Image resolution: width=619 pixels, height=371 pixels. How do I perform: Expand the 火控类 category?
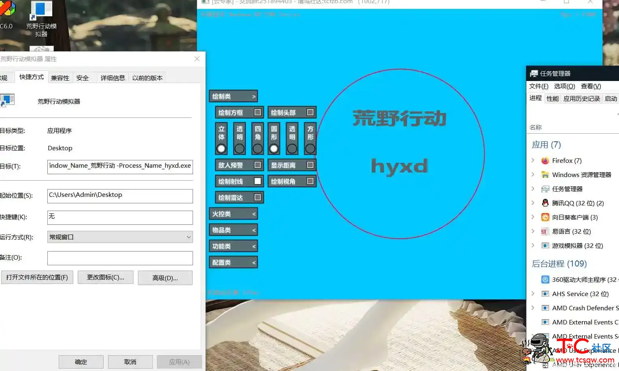pyautogui.click(x=233, y=213)
